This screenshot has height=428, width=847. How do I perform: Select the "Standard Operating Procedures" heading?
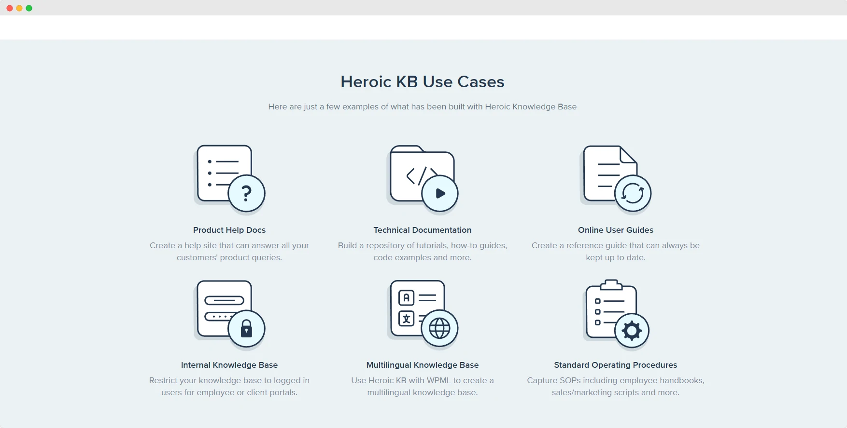pyautogui.click(x=616, y=365)
